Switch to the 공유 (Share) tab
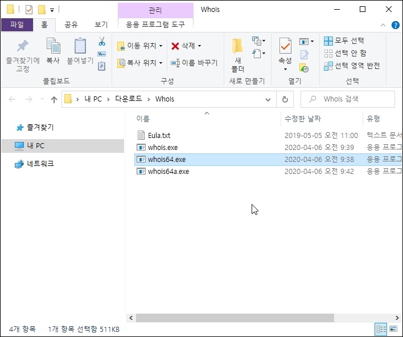Viewport: 403px width, 337px height. tap(71, 25)
